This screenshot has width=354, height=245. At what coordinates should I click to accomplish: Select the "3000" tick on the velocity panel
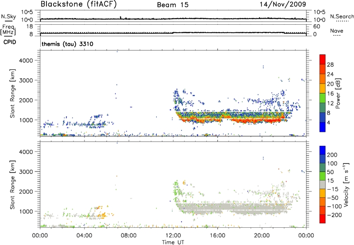pyautogui.click(x=26, y=172)
